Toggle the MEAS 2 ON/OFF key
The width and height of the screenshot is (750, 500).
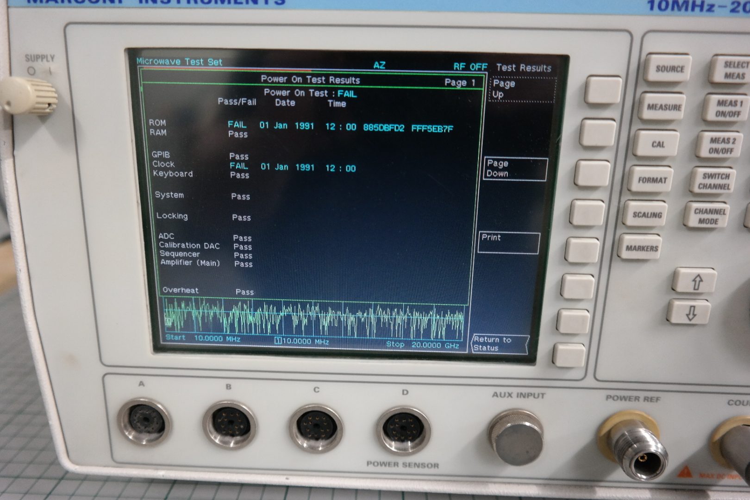tap(721, 145)
